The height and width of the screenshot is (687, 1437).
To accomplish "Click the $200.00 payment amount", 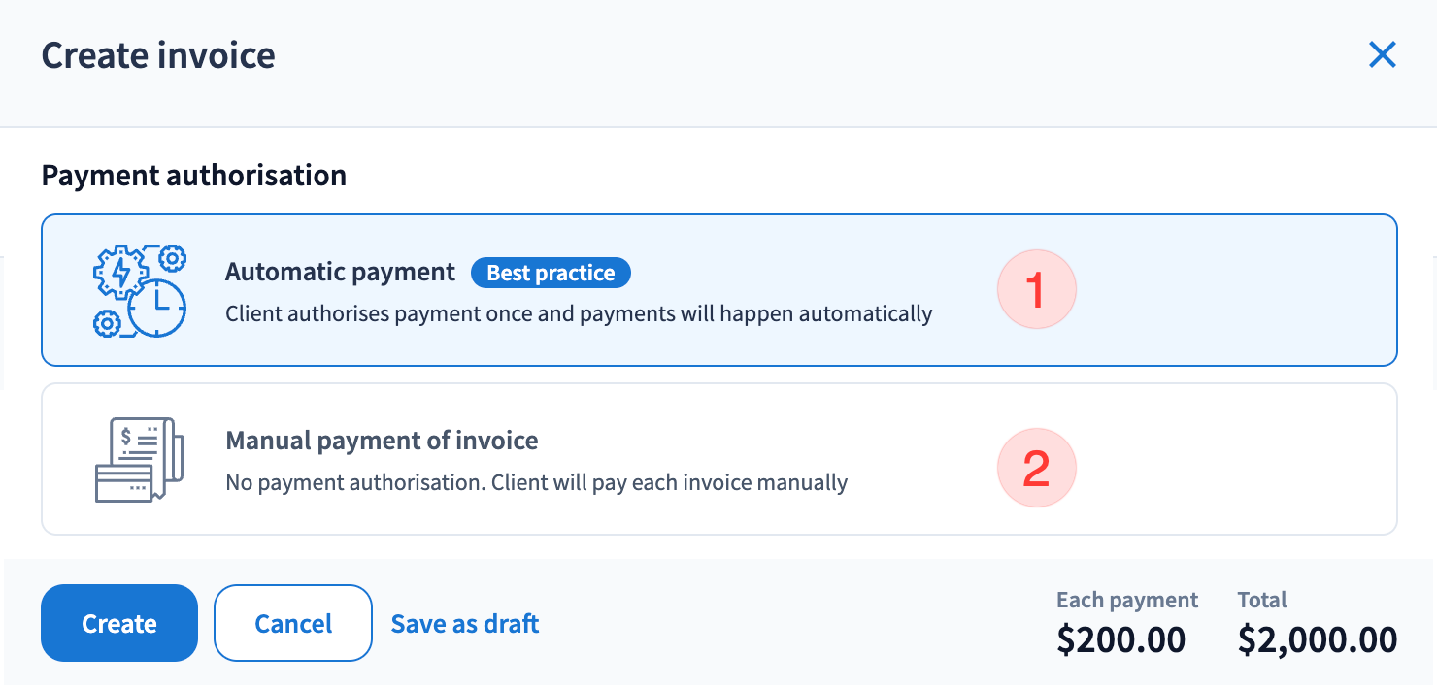I will 1120,639.
